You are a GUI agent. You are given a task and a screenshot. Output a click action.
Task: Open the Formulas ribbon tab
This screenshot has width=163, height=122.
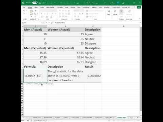pyautogui.click(x=60, y=7)
